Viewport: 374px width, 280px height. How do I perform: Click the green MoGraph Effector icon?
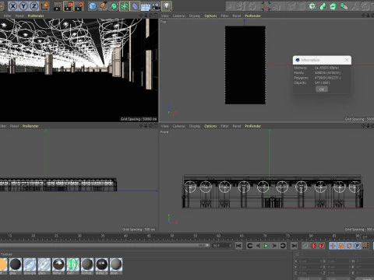[323, 6]
